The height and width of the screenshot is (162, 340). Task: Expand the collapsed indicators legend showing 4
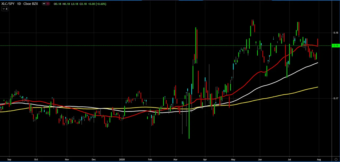(5, 9)
